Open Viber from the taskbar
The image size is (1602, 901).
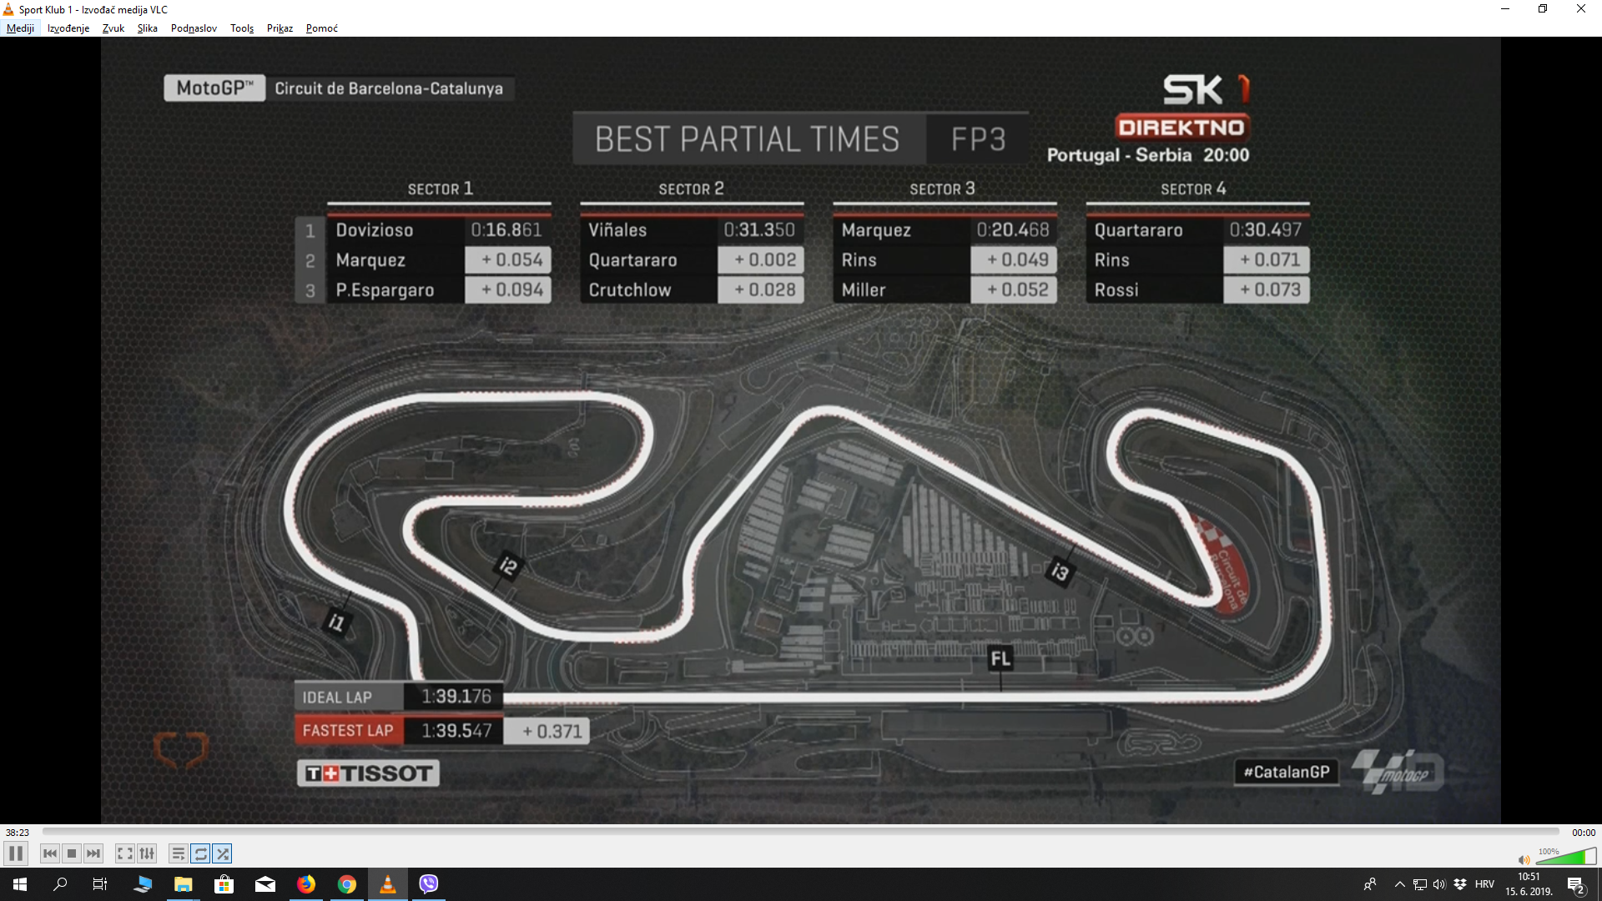tap(428, 884)
